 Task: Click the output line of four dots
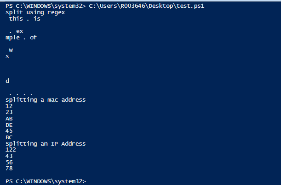[x=21, y=94]
